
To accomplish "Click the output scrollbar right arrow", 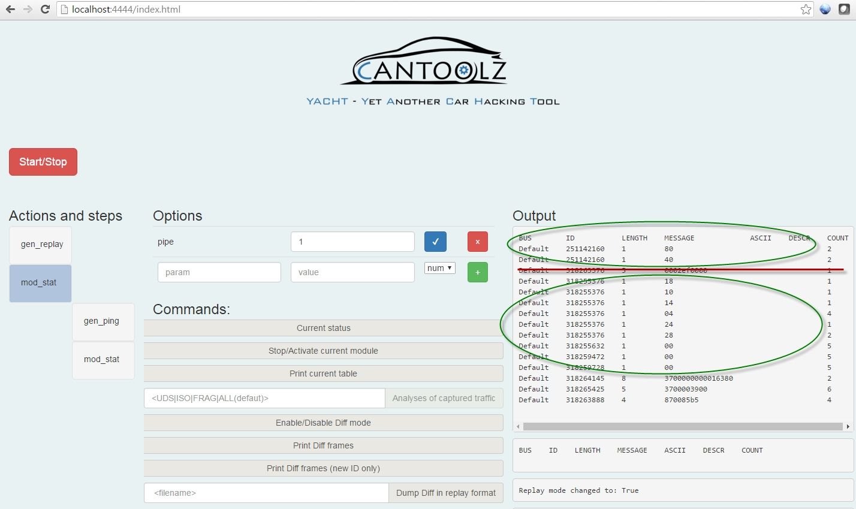I will click(x=848, y=427).
